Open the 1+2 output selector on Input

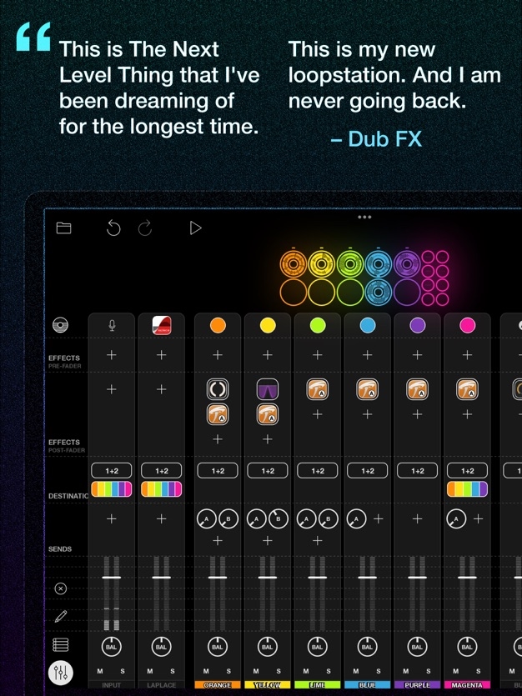112,470
